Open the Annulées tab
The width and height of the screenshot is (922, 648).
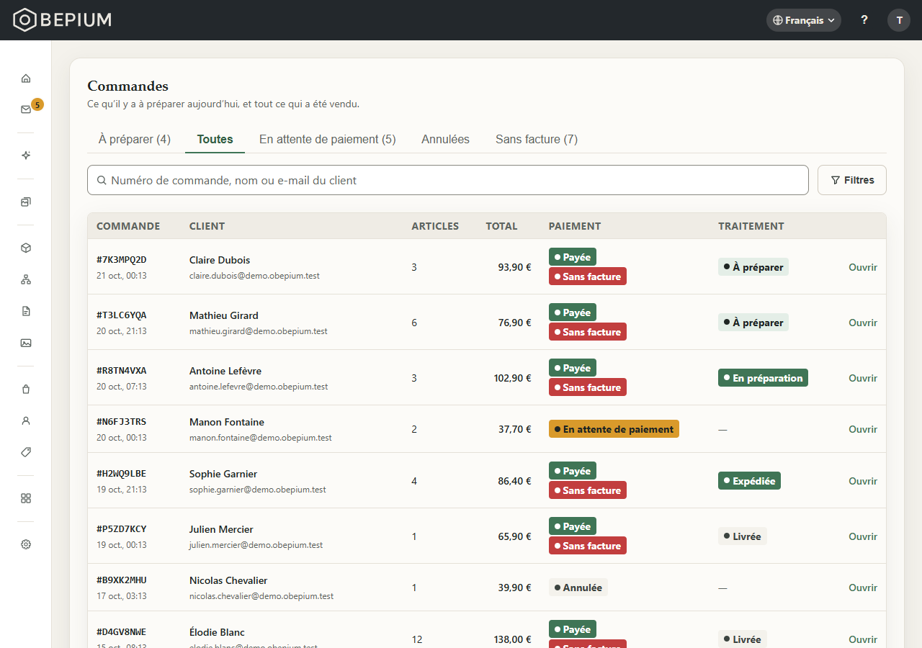click(445, 139)
